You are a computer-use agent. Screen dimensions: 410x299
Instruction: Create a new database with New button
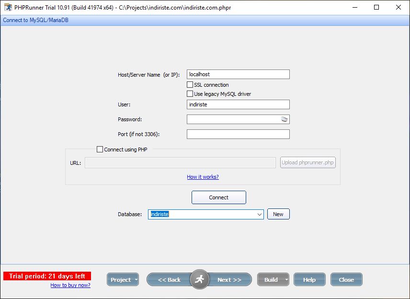coord(278,214)
